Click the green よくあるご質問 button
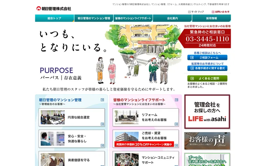This screenshot has width=266, height=166. (x=207, y=78)
